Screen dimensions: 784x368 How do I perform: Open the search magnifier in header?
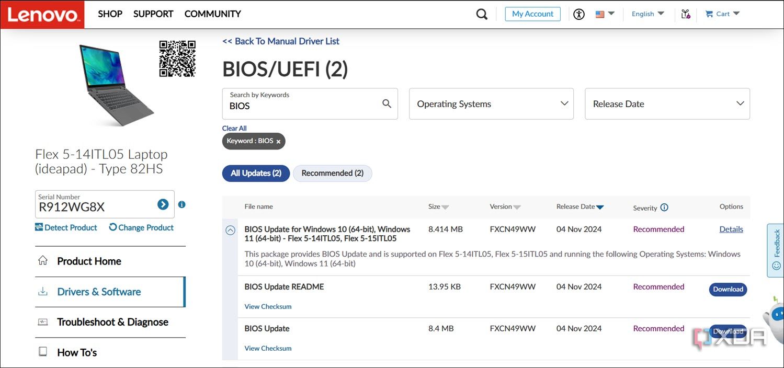pos(482,14)
